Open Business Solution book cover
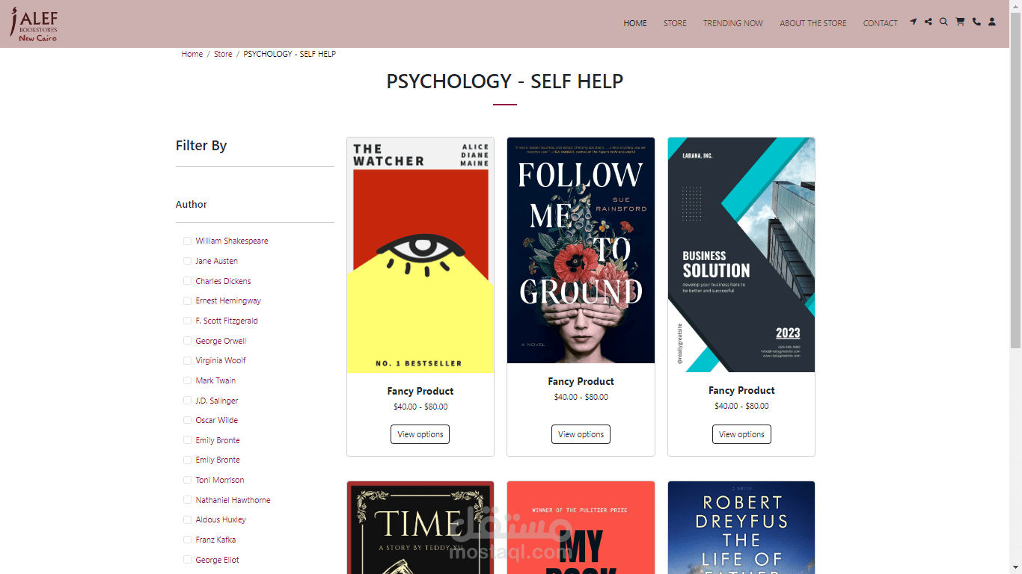1022x574 pixels. point(741,255)
